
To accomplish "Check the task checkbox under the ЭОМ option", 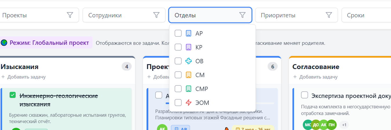I will coord(159,95).
